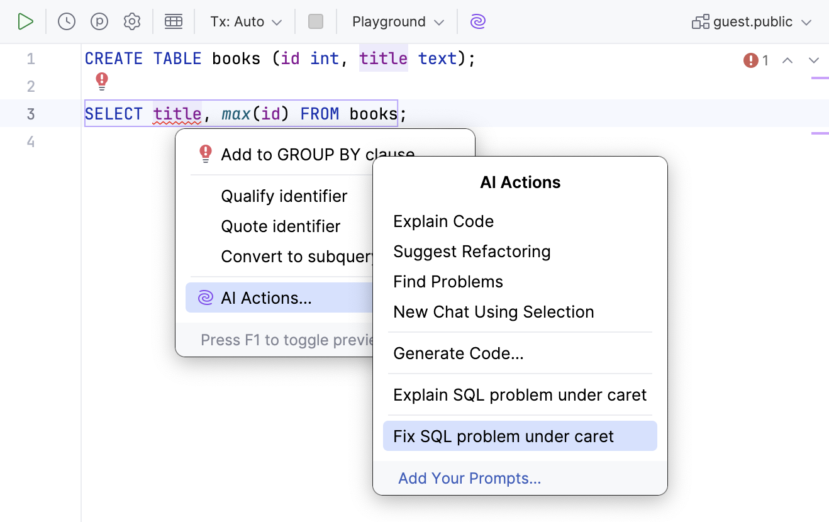
Task: Toggle in-editor results table icon
Action: click(x=174, y=21)
